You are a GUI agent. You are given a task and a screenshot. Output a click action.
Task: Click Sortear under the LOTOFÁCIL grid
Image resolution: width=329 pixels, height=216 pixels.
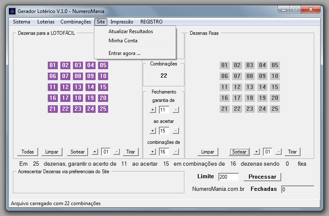click(x=78, y=152)
